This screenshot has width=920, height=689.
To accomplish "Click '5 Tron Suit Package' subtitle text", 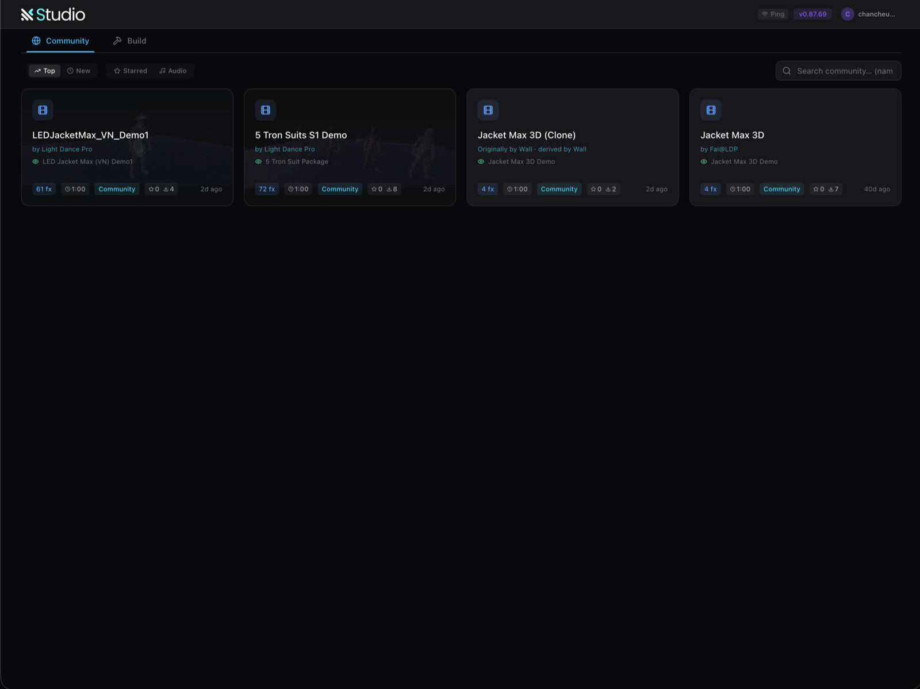I will (297, 161).
